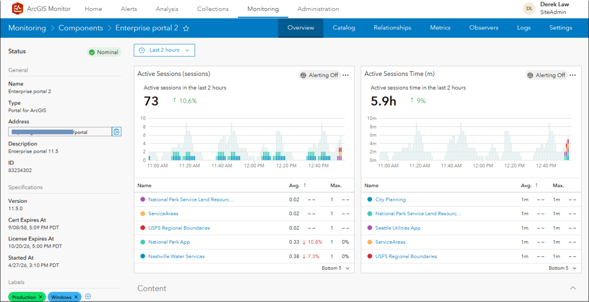
Task: Add a new label with plus icon
Action: click(88, 296)
